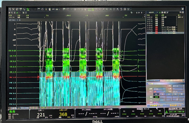Click the green patient monitor toolbar icon
Image resolution: width=189 pixels, height=123 pixels.
[28, 9]
